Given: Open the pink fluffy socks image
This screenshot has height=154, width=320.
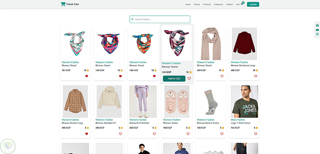Looking at the screenshot, I should (x=177, y=101).
